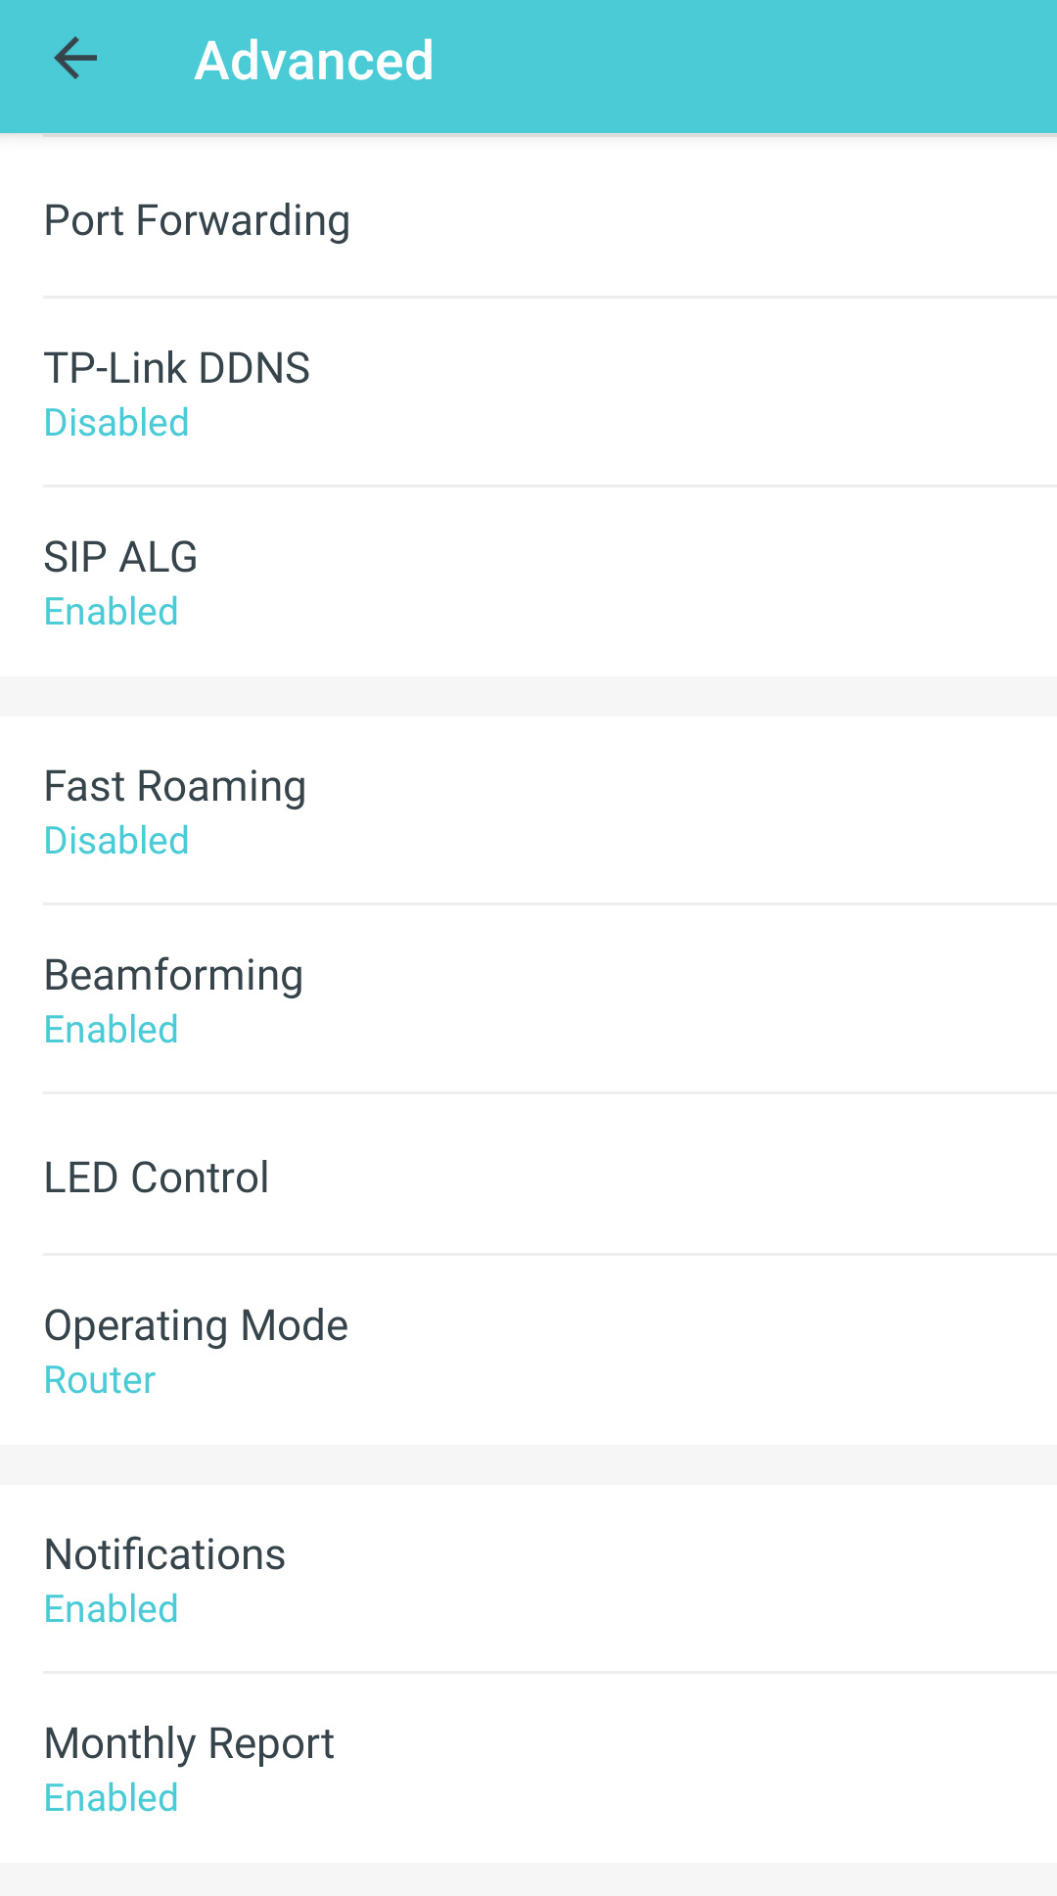1057x1896 pixels.
Task: Open the Notifications setting
Action: point(164,1554)
